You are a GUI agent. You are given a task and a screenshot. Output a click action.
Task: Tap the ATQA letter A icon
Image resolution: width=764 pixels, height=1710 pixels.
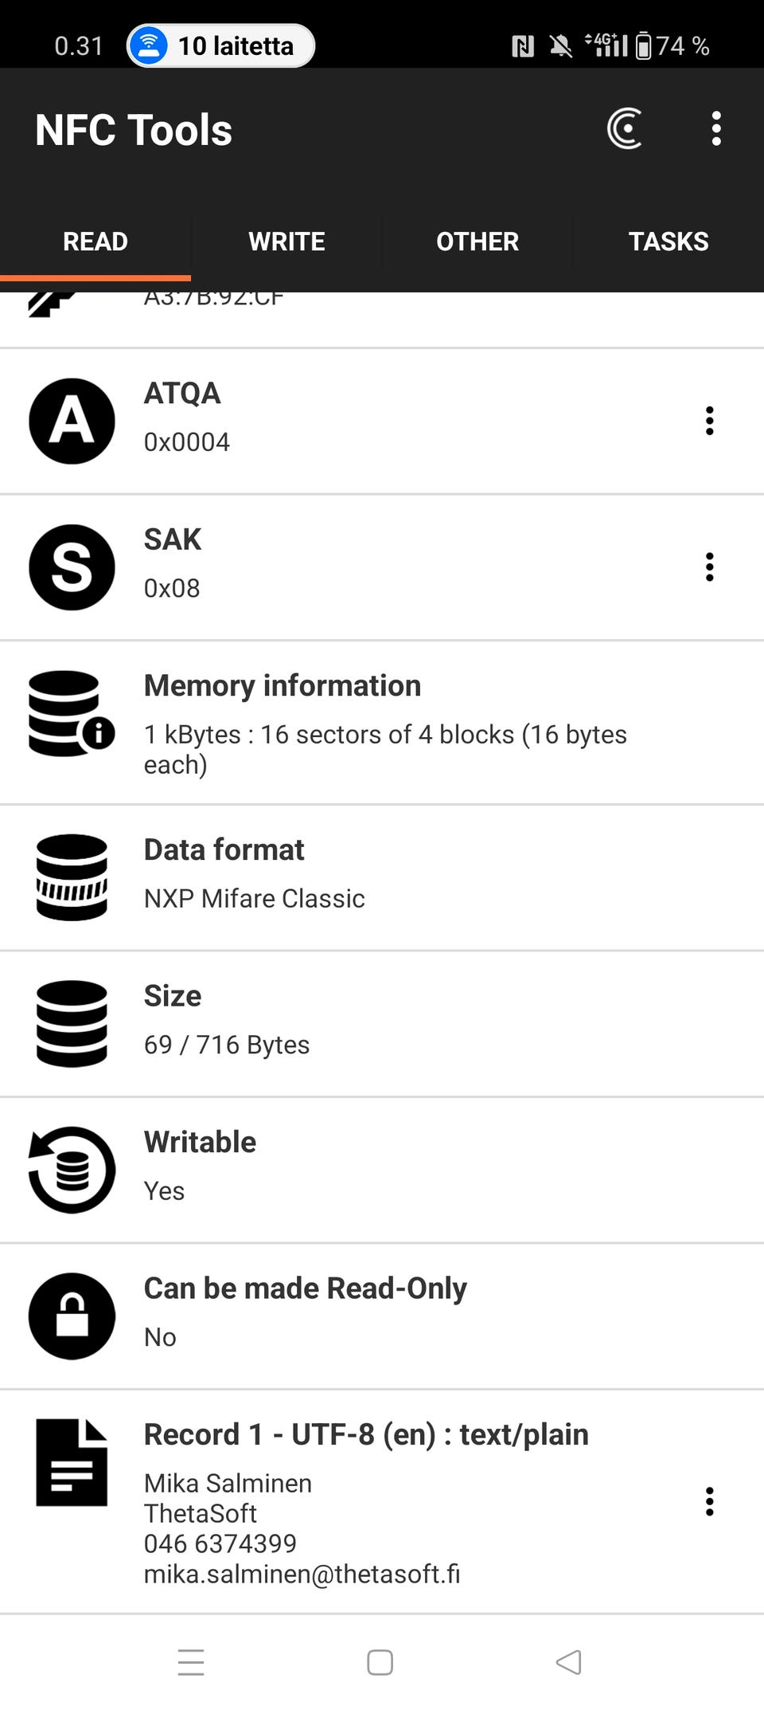tap(72, 421)
